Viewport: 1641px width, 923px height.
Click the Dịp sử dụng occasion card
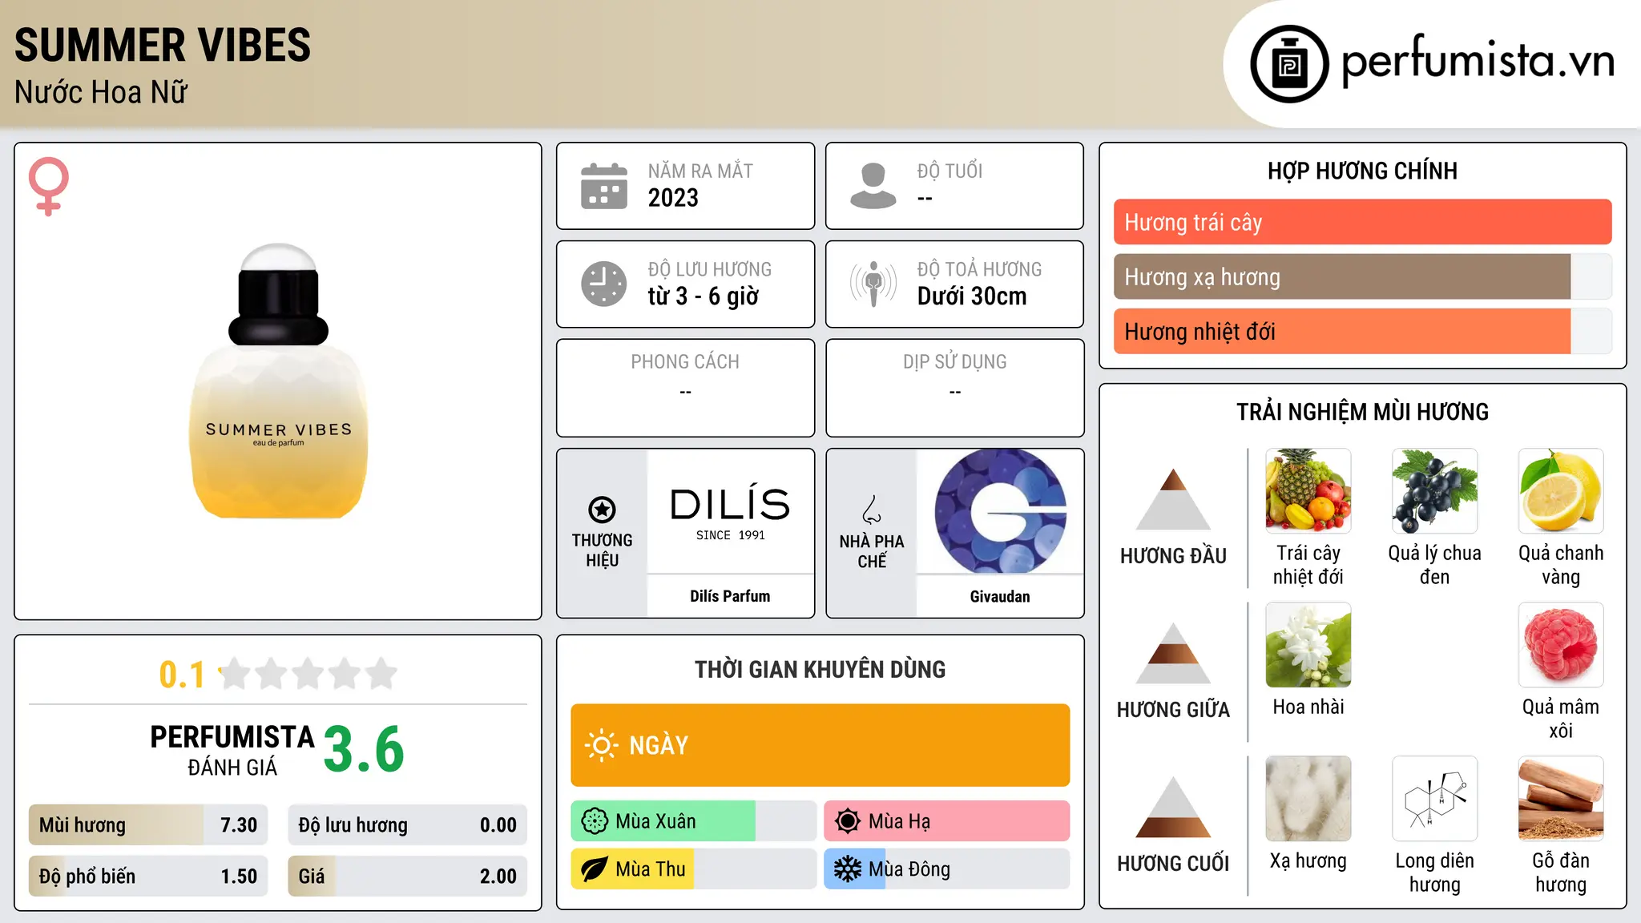(954, 388)
